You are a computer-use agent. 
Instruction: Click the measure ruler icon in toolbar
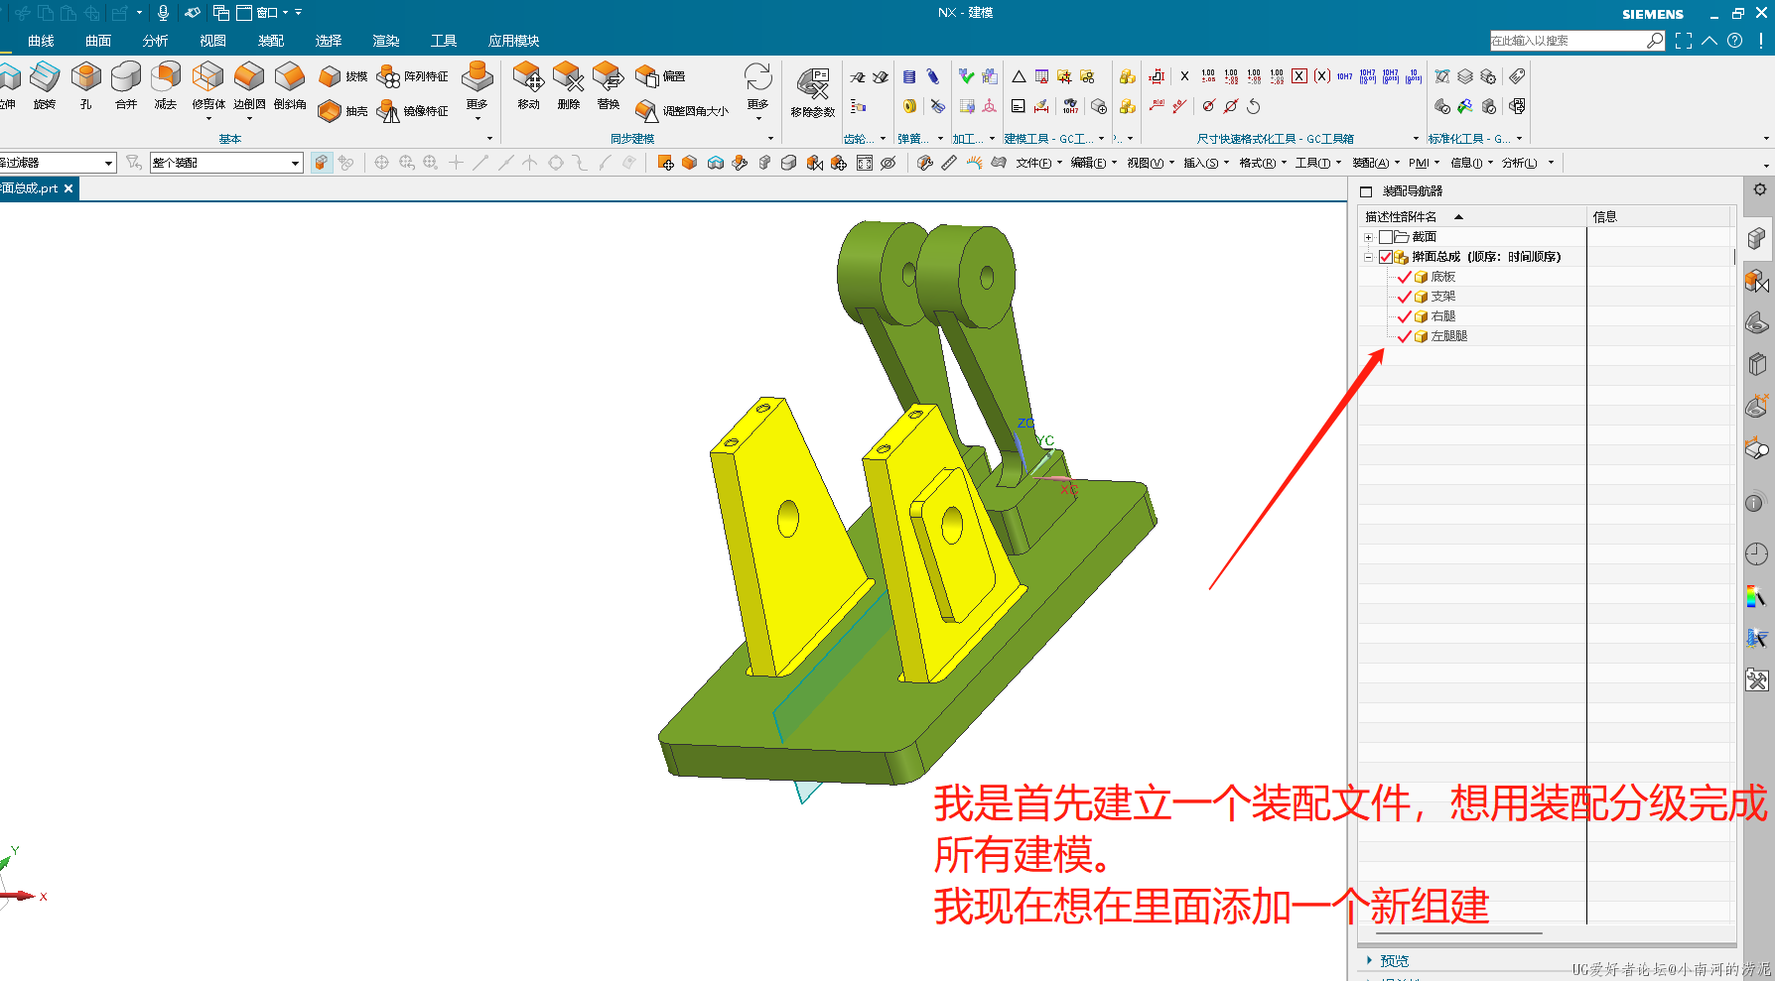coord(949,163)
